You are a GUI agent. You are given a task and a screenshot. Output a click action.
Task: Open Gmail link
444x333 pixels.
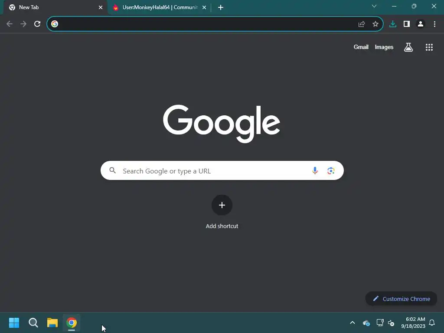(361, 47)
